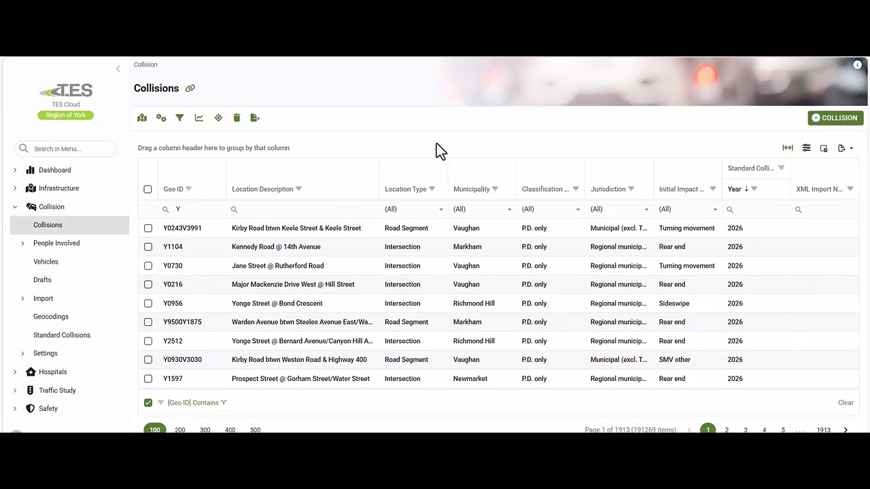Open the line chart toolbar icon
Image resolution: width=870 pixels, height=489 pixels.
pos(199,117)
